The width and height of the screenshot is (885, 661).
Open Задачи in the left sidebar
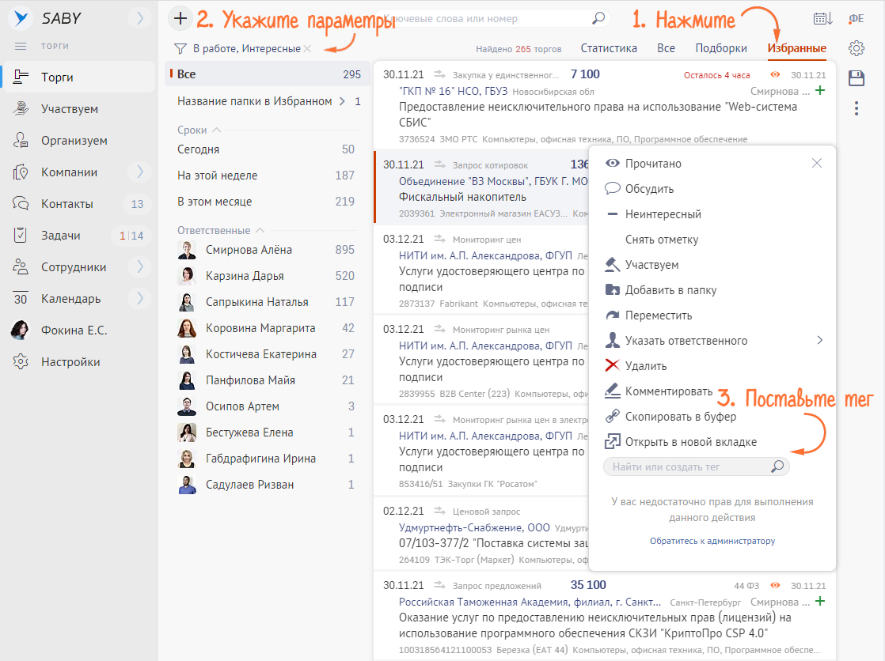pos(60,236)
